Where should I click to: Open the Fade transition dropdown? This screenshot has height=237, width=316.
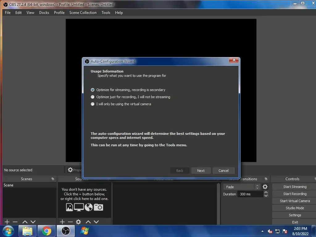tap(242, 187)
